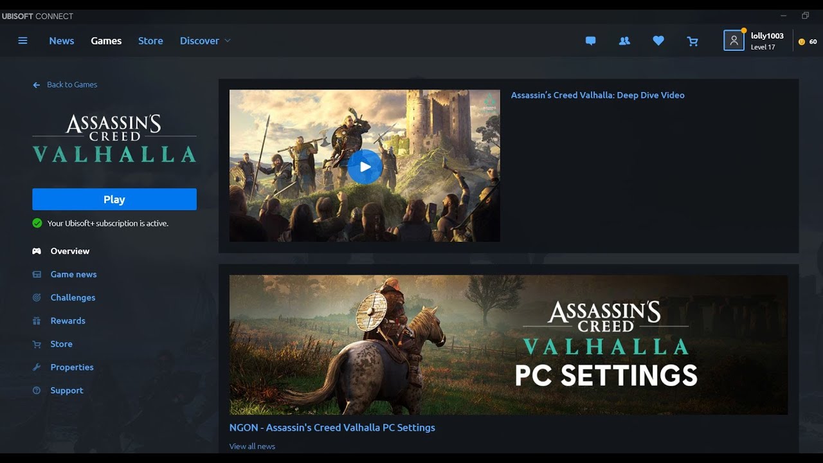Click the target icon beside Challenges
Viewport: 823px width, 463px height.
pos(37,298)
